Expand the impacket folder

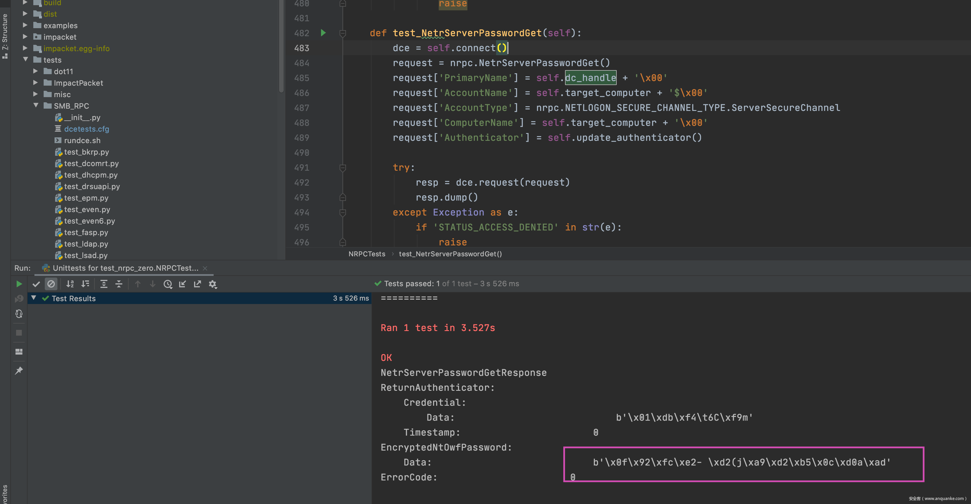(25, 36)
